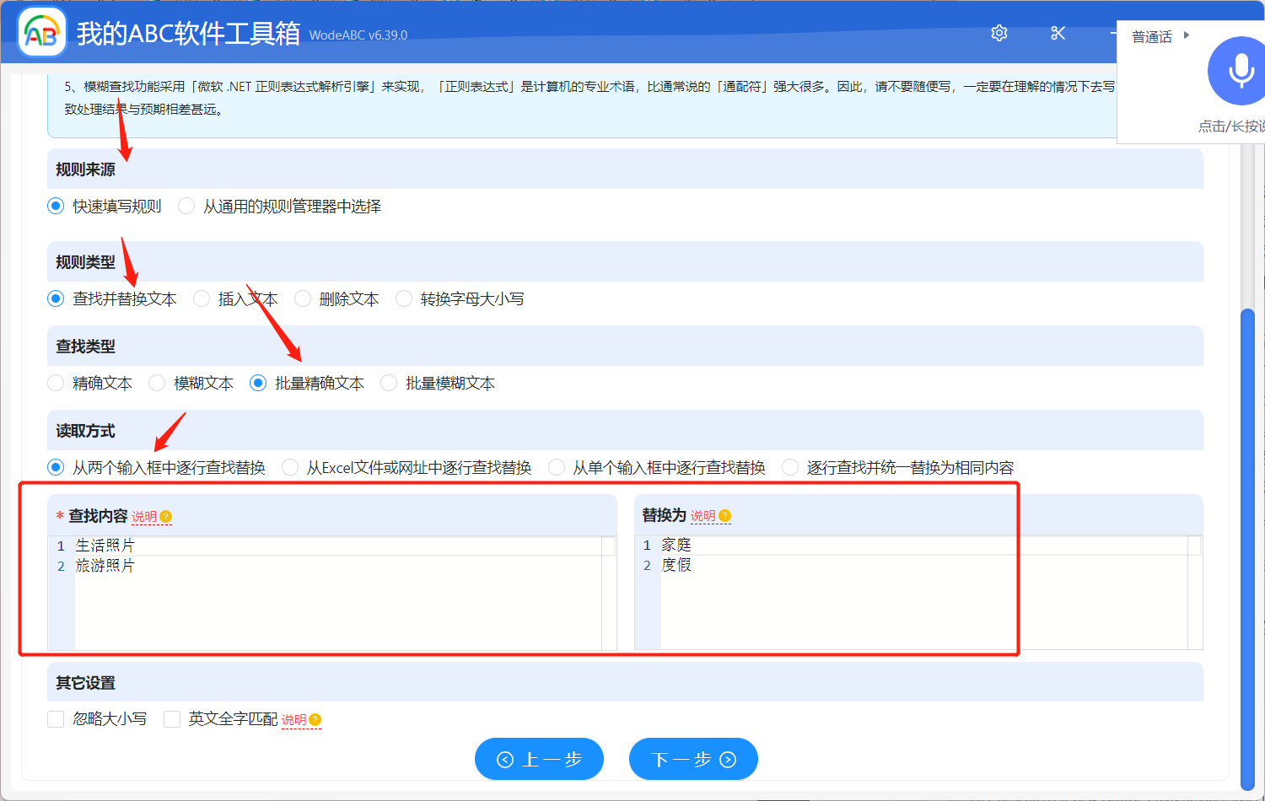The image size is (1265, 801).
Task: Enable the 忽略大小写 checkbox
Action: pyautogui.click(x=56, y=718)
